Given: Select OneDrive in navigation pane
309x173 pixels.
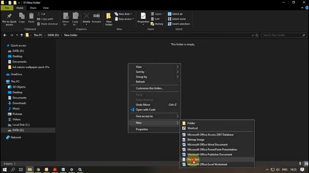Looking at the screenshot, I should [x=16, y=74].
